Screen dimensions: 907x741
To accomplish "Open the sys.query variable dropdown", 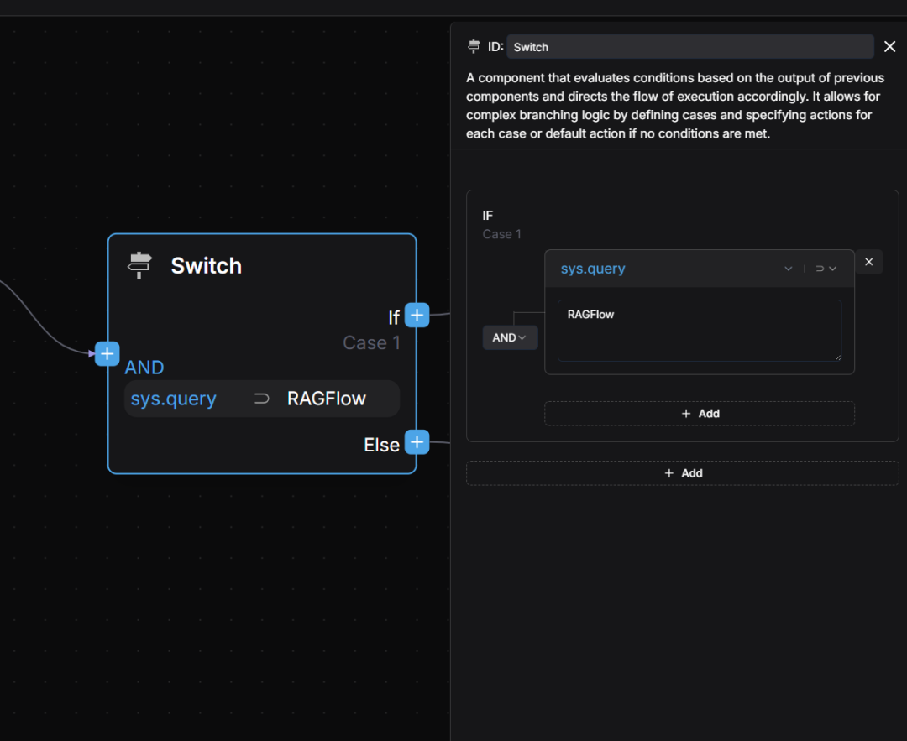I will 788,268.
